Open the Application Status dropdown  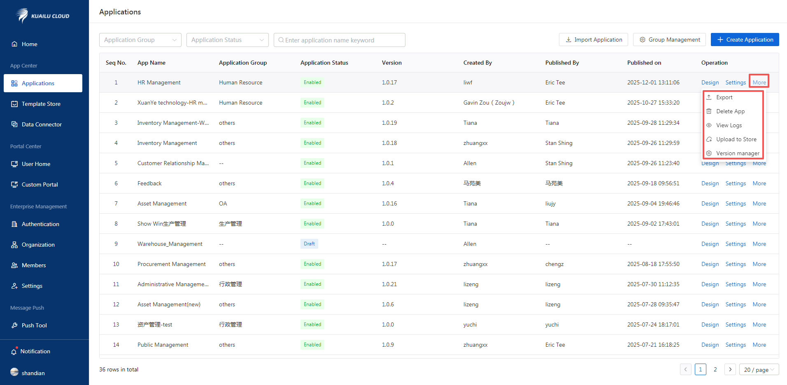click(227, 40)
